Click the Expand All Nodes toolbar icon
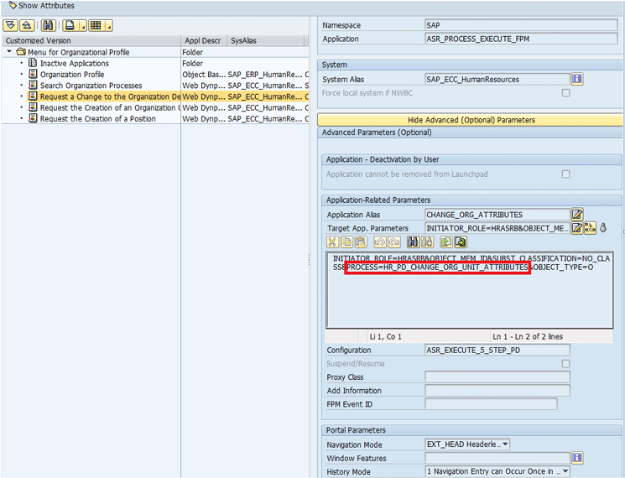The height and width of the screenshot is (478, 625). [x=10, y=25]
